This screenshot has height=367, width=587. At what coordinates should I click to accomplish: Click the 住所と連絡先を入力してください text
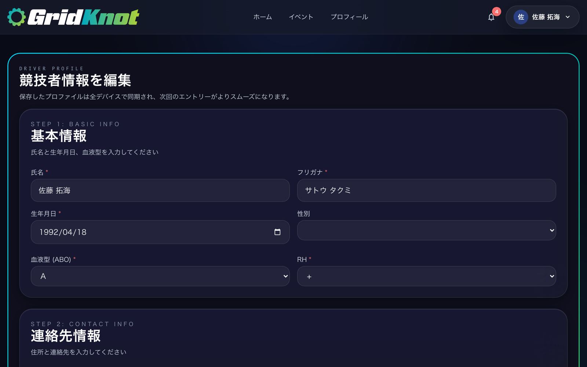coord(79,352)
